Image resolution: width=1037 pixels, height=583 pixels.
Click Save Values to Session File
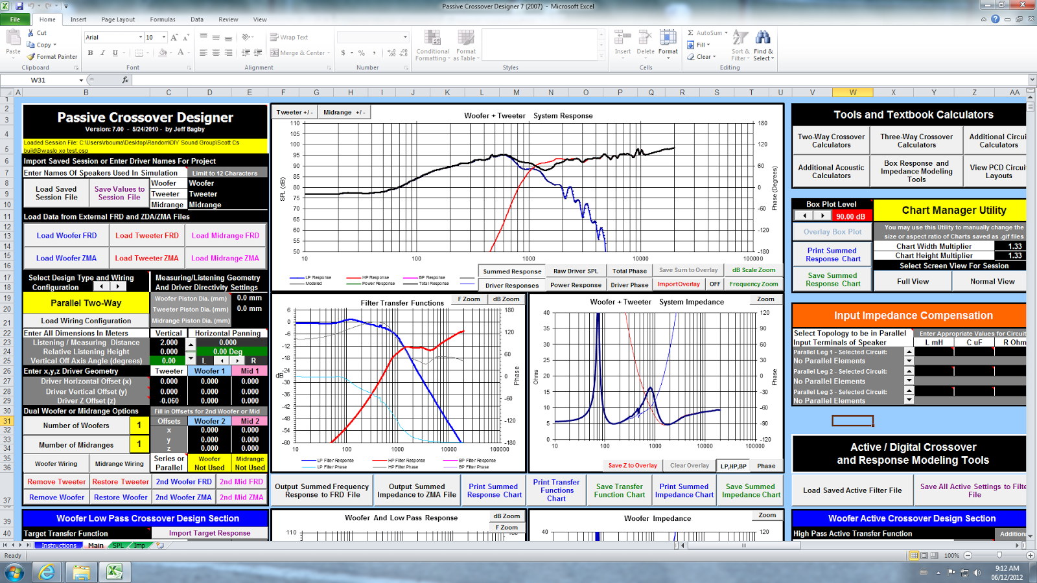119,193
